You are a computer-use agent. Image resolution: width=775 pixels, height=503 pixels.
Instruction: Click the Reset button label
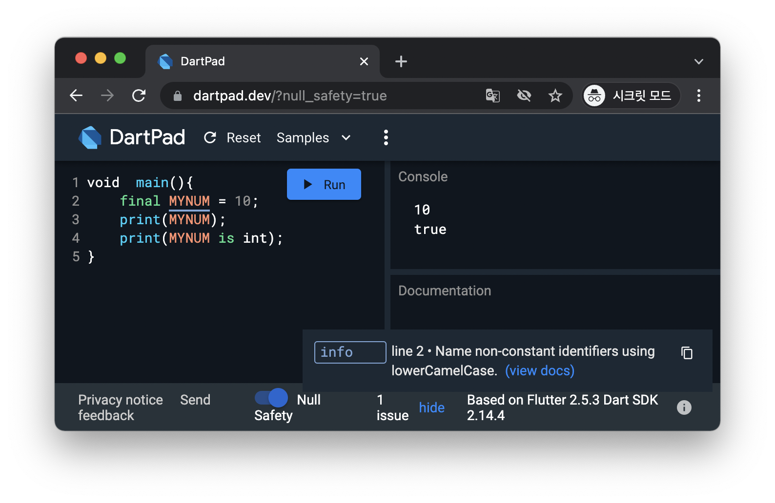pyautogui.click(x=244, y=138)
